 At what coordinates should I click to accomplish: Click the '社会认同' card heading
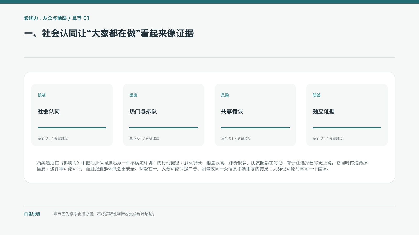(x=49, y=111)
